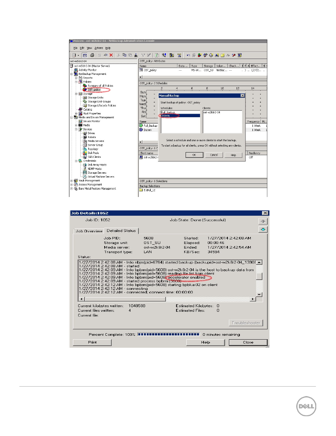
Task: Select the Bare Metal Restore Management item
Action: pyautogui.click(x=97, y=189)
